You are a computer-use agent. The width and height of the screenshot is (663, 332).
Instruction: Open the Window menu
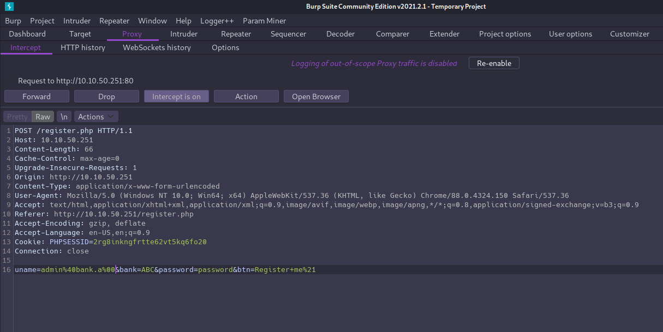point(152,21)
